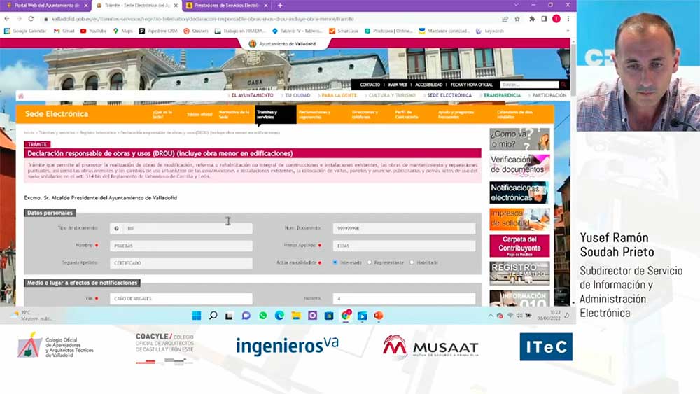Reload the page with the refresh icon

pyautogui.click(x=31, y=19)
